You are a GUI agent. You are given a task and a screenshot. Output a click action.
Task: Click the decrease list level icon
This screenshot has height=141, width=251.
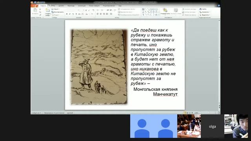tap(108, 10)
